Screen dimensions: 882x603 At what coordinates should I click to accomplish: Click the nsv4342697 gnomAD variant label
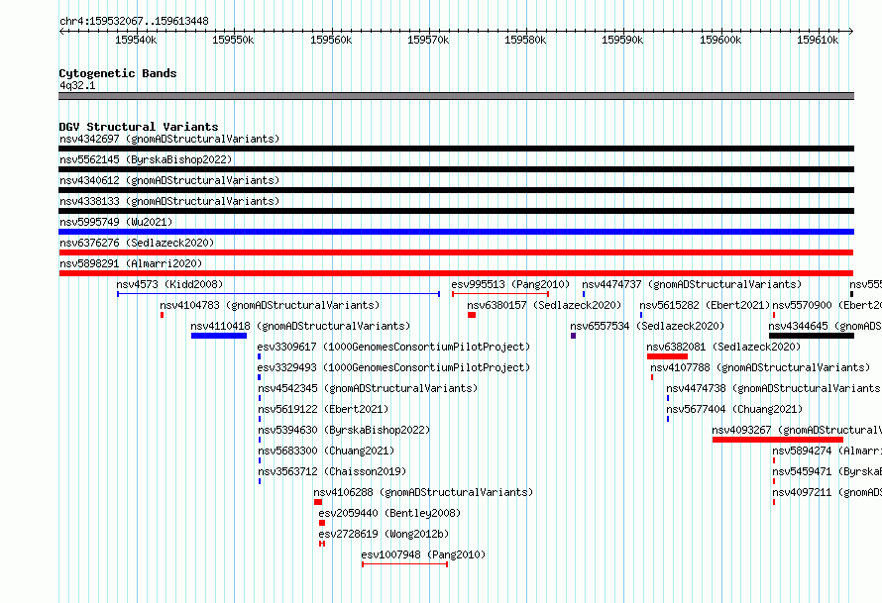pos(169,139)
